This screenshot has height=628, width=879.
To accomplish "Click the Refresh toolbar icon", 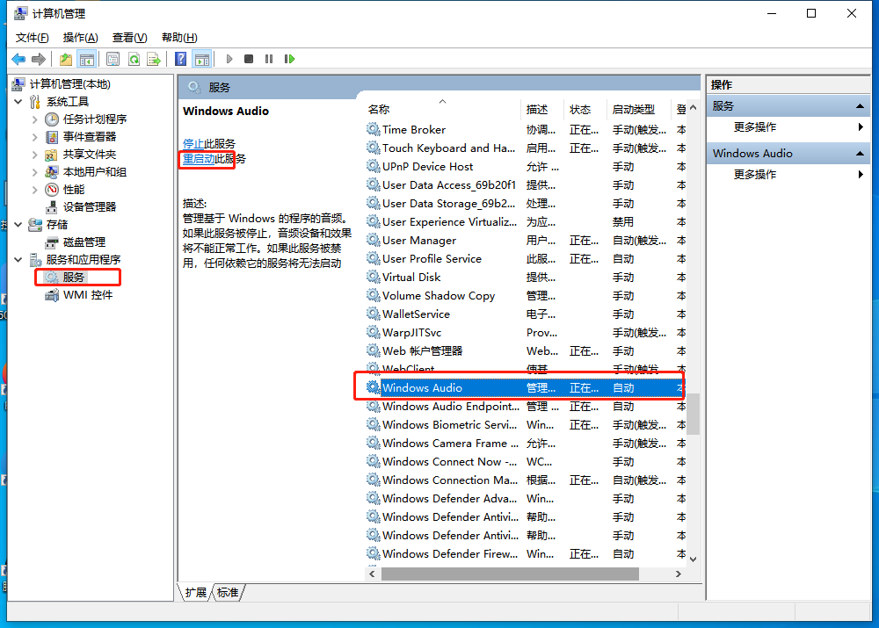I will click(134, 59).
